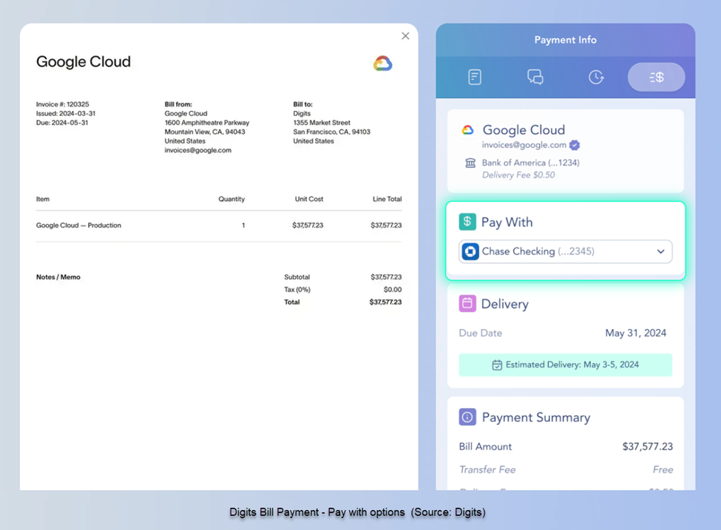The height and width of the screenshot is (530, 721).
Task: Click the 1600 Amphitheatre Parkway address line
Action: click(x=207, y=123)
